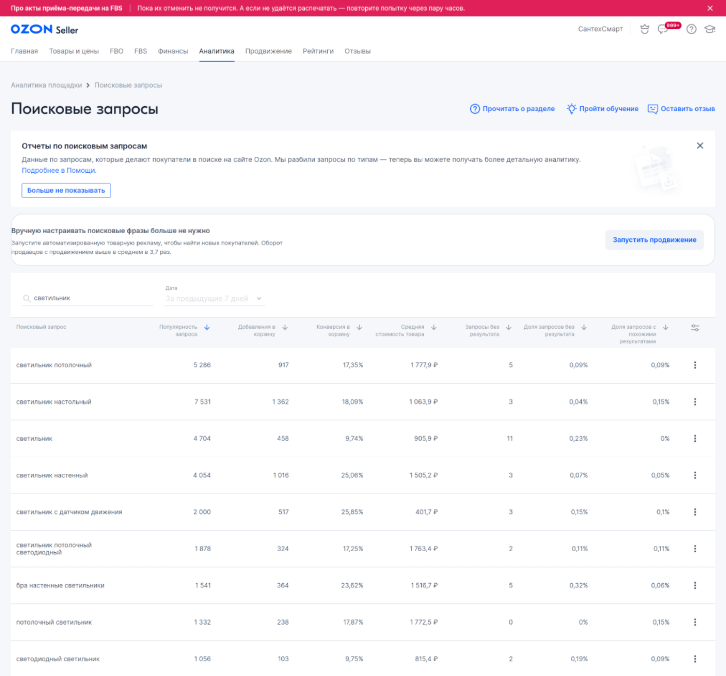
Task: Click the help question mark icon in header
Action: point(691,29)
